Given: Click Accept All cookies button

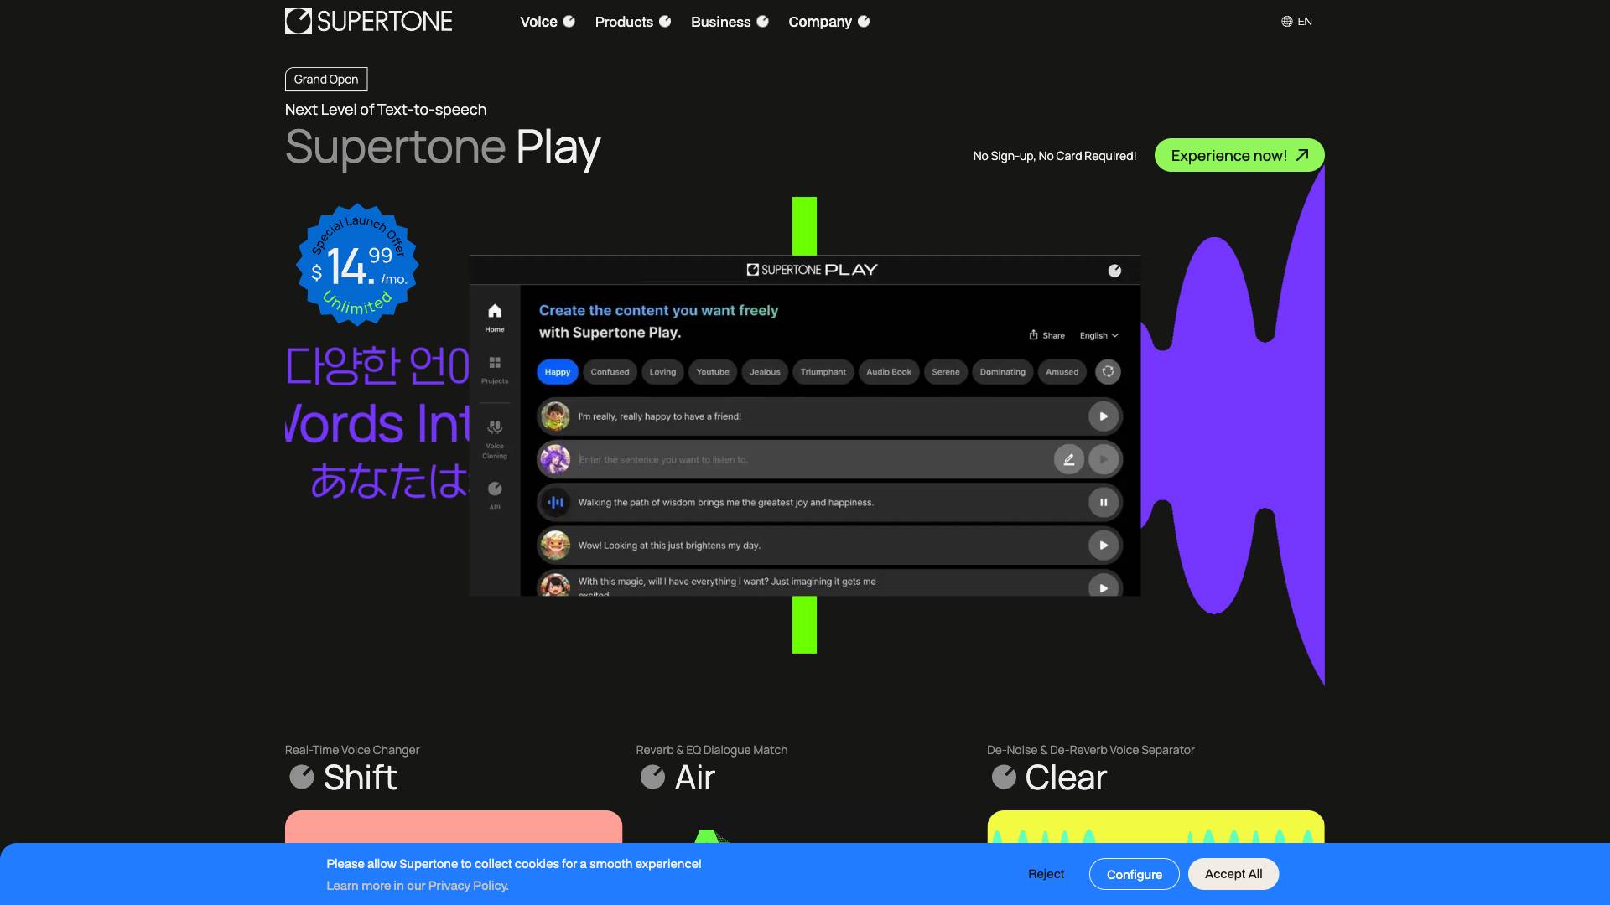Looking at the screenshot, I should tap(1233, 874).
